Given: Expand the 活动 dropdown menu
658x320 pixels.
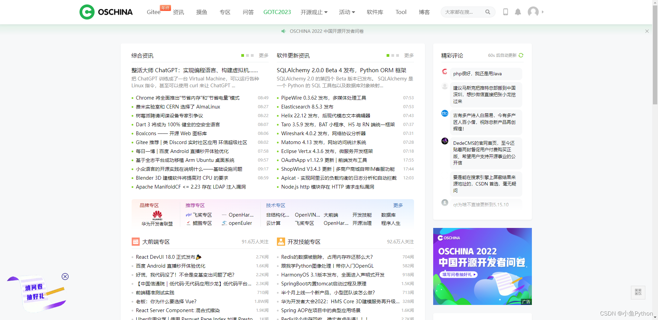Looking at the screenshot, I should [347, 12].
